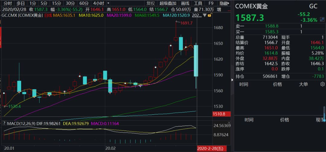
Task: Collapse side panel using the white arrow handle
Action: [x=232, y=80]
